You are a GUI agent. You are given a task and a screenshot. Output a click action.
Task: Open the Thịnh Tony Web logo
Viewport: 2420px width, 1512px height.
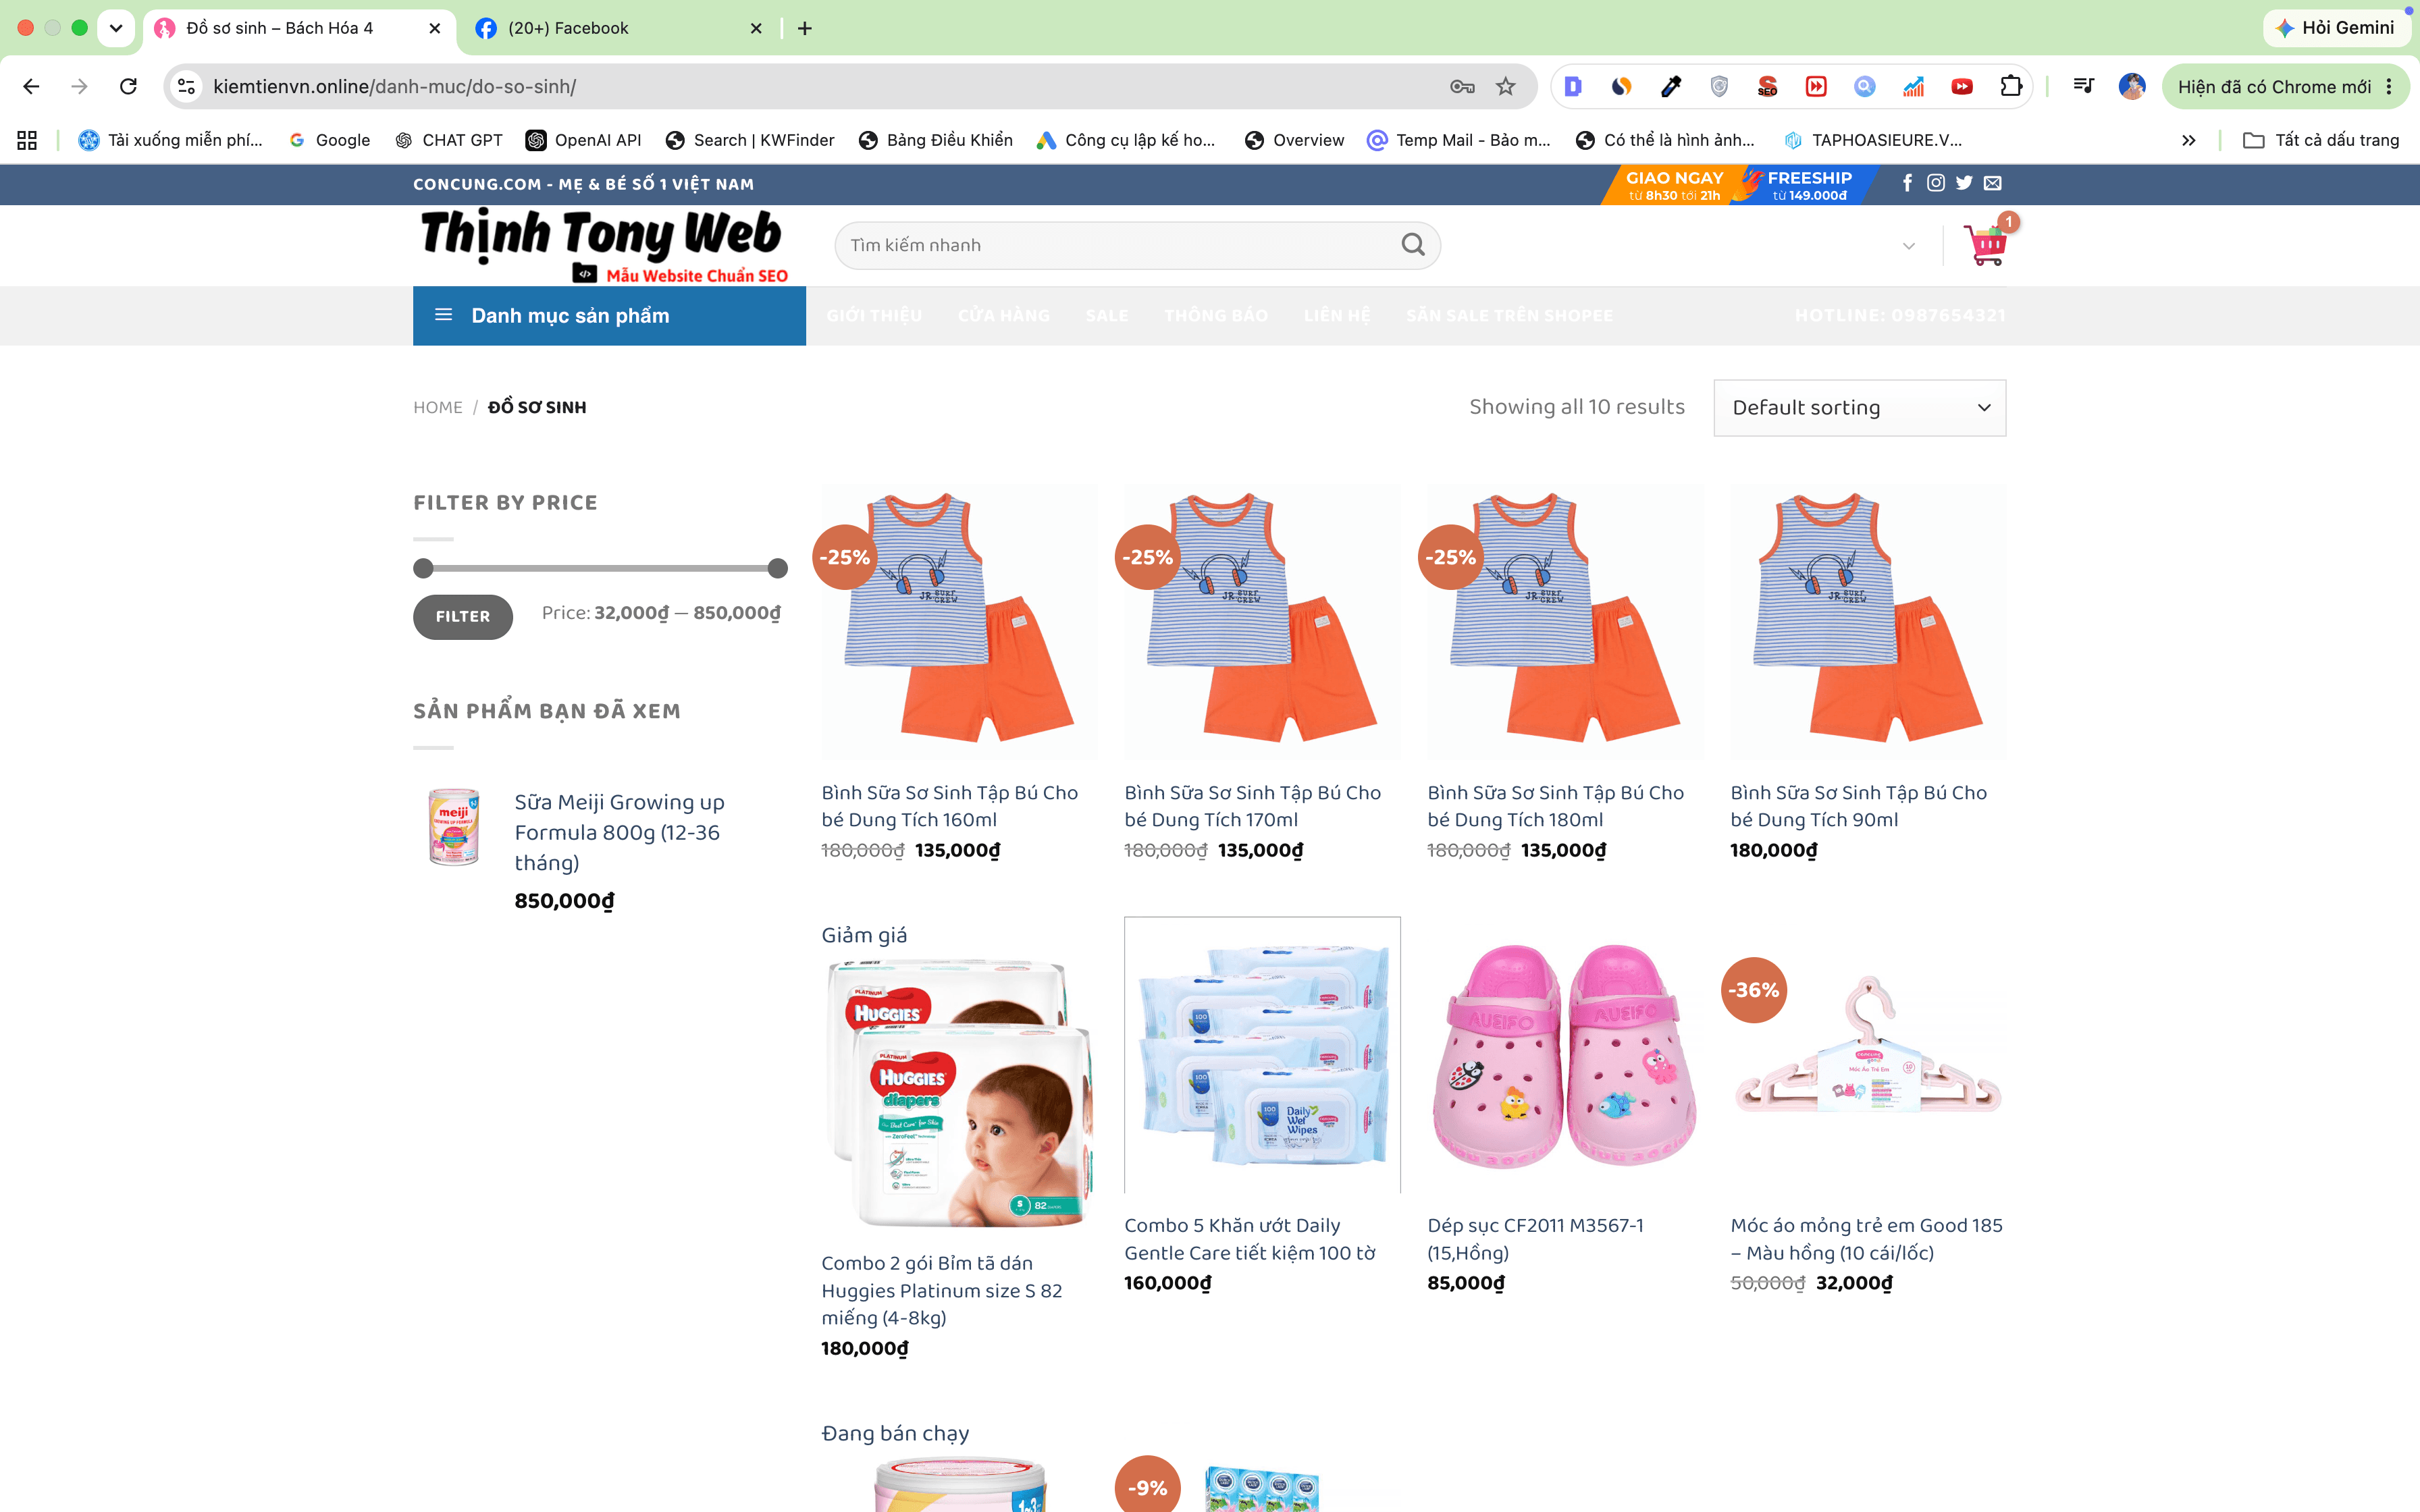(603, 246)
